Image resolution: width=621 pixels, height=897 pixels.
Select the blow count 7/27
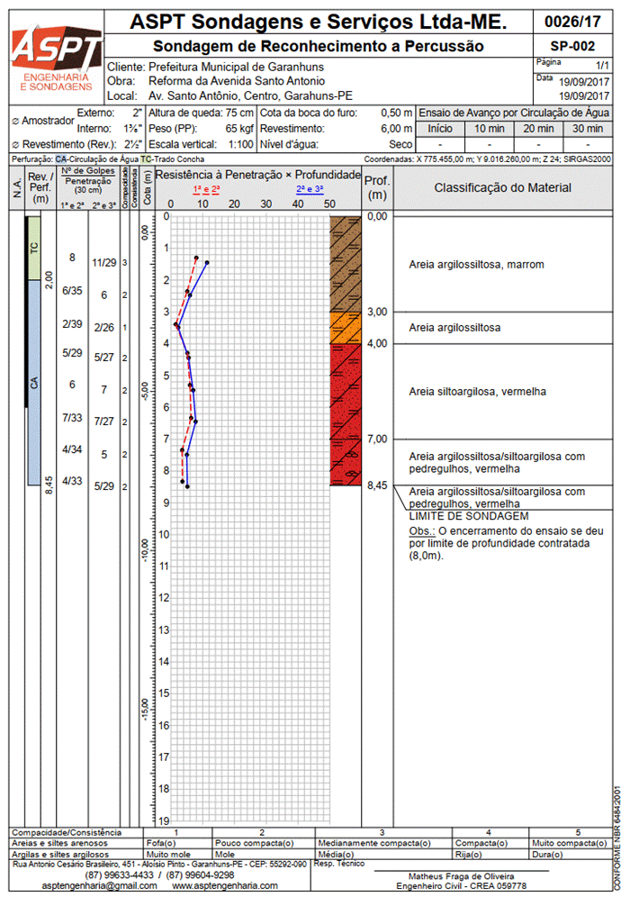pyautogui.click(x=104, y=421)
